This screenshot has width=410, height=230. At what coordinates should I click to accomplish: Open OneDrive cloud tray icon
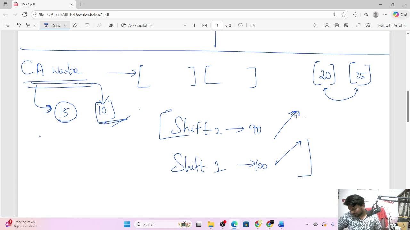[316, 224]
